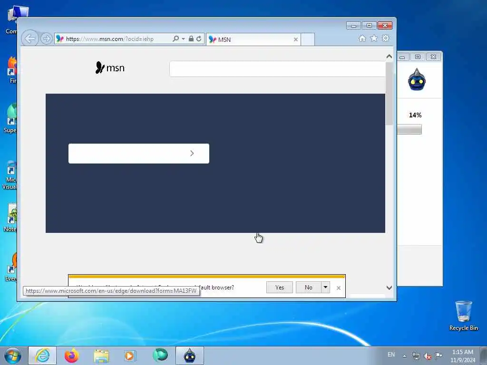Click the page scrollbar up arrow
This screenshot has height=365, width=487.
pos(389,57)
